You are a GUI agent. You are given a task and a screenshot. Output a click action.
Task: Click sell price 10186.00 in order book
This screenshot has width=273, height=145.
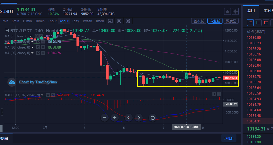254,71
